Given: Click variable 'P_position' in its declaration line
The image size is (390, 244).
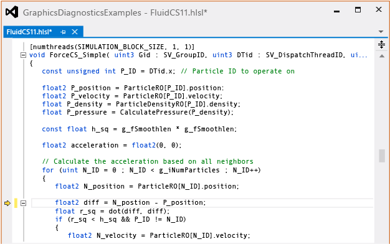Looking at the screenshot, I should click(91, 88).
